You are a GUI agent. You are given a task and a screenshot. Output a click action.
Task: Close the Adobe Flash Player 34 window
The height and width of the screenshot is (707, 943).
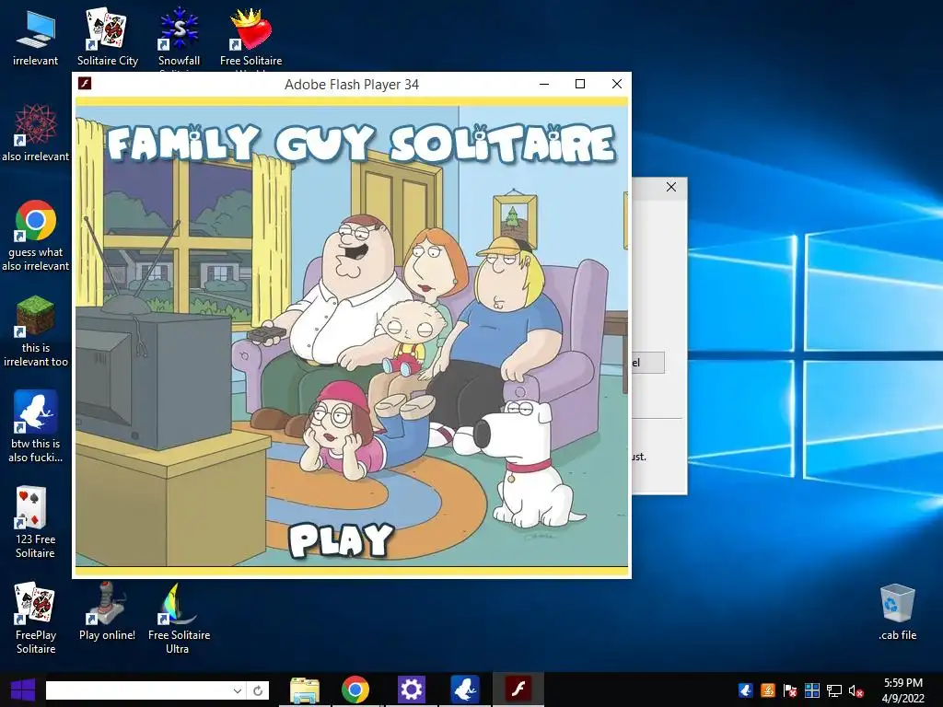(x=616, y=84)
